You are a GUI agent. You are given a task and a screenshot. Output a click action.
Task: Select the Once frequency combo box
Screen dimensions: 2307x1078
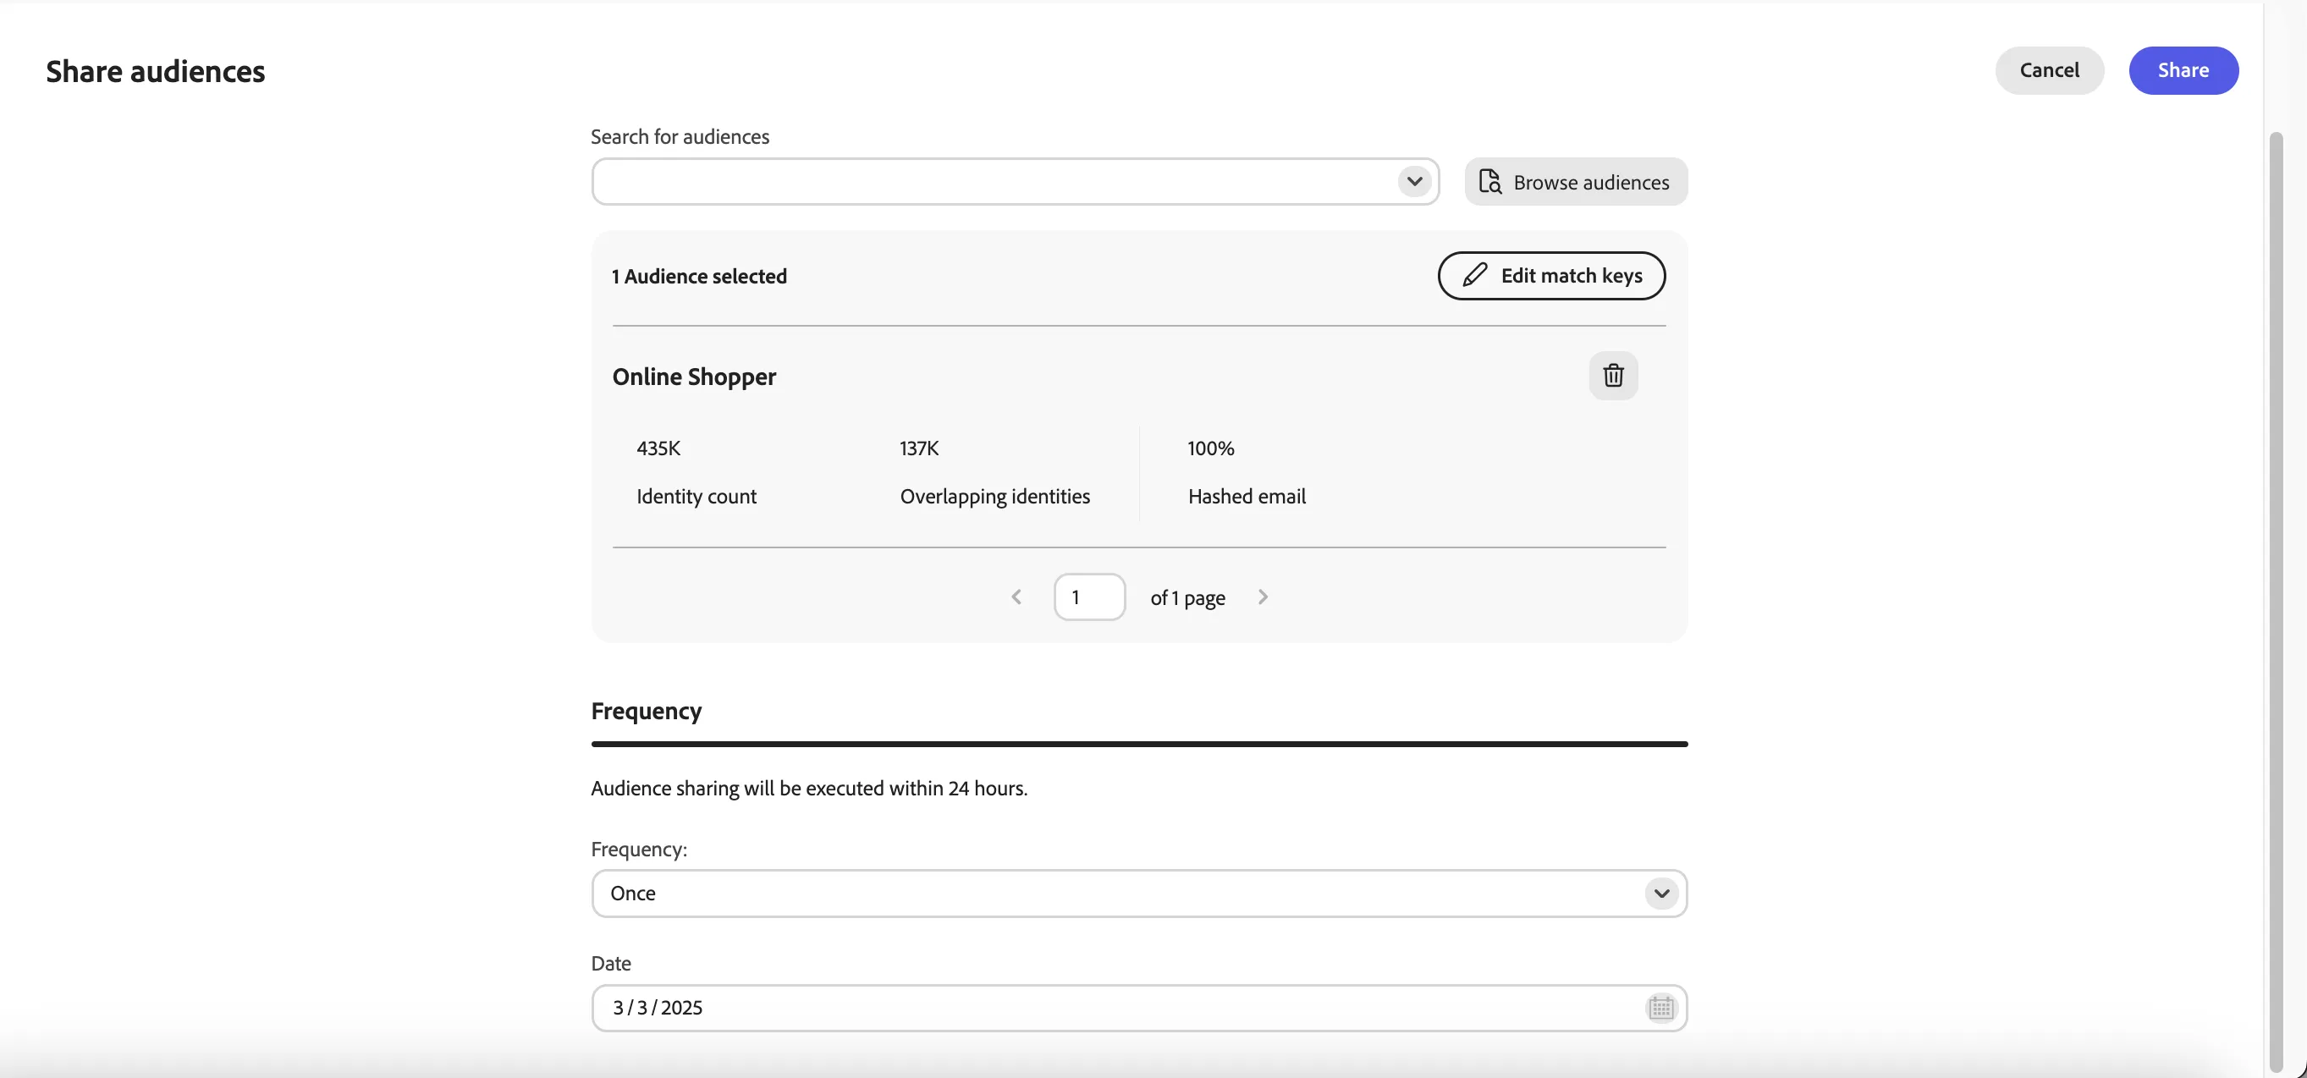click(x=1139, y=894)
